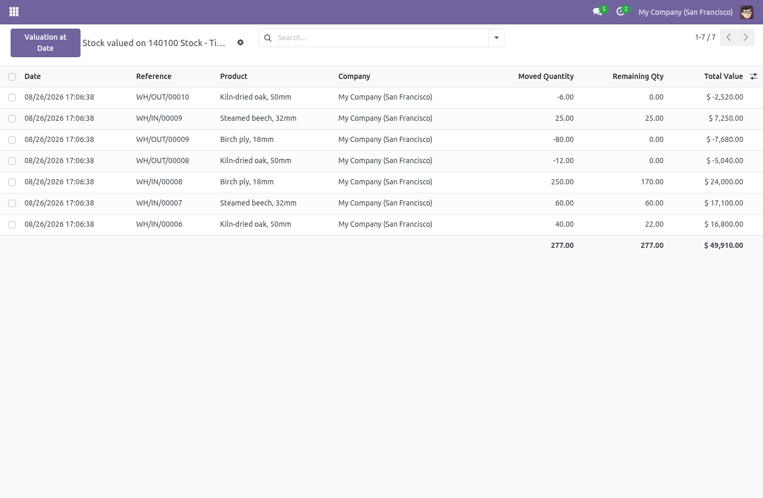Select the WH/IN/00006 row checkbox
Screen dimensions: 763x498
pos(12,225)
